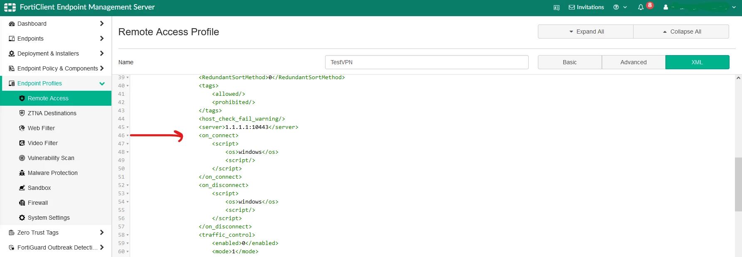Viewport: 742px width, 257px height.
Task: Expand Zero Trust Tags chevron
Action: coord(102,233)
